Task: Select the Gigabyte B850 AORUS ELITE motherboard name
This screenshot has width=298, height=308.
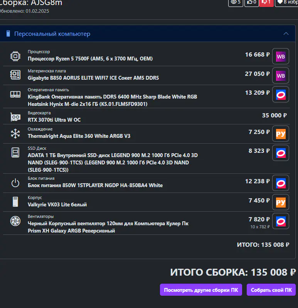Action: (93, 78)
